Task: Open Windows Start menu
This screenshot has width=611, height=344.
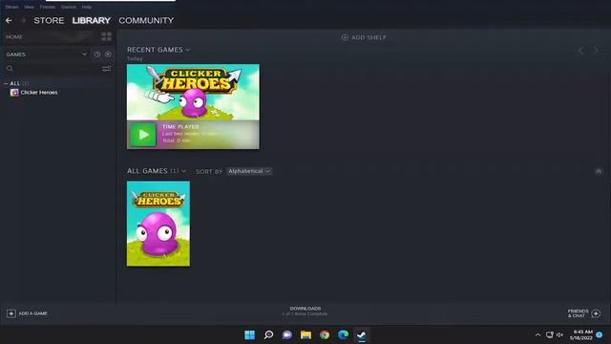Action: tap(249, 334)
